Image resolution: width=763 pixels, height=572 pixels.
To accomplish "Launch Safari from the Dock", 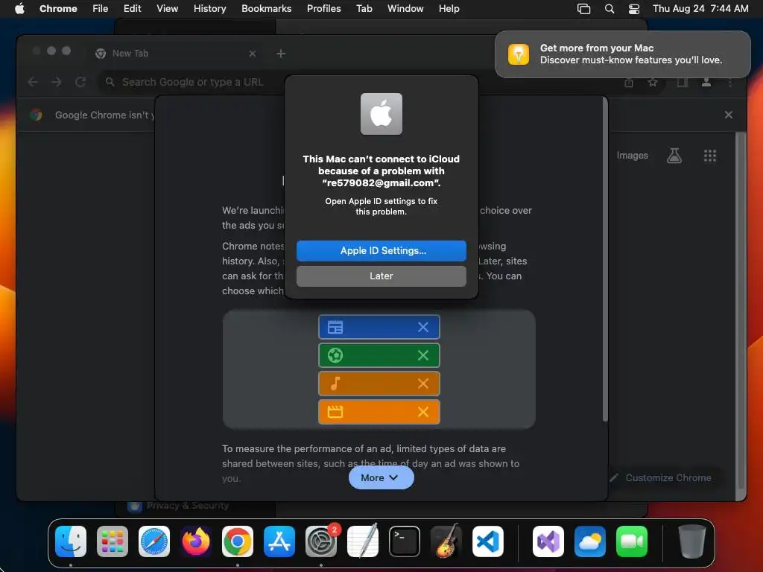I will click(154, 541).
